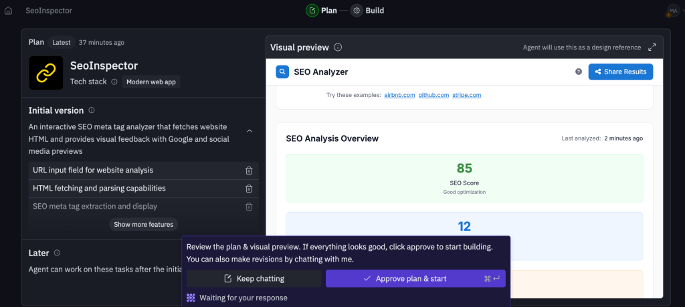The width and height of the screenshot is (685, 307).
Task: Remove SEO meta tag extraction feature
Action: pos(249,207)
